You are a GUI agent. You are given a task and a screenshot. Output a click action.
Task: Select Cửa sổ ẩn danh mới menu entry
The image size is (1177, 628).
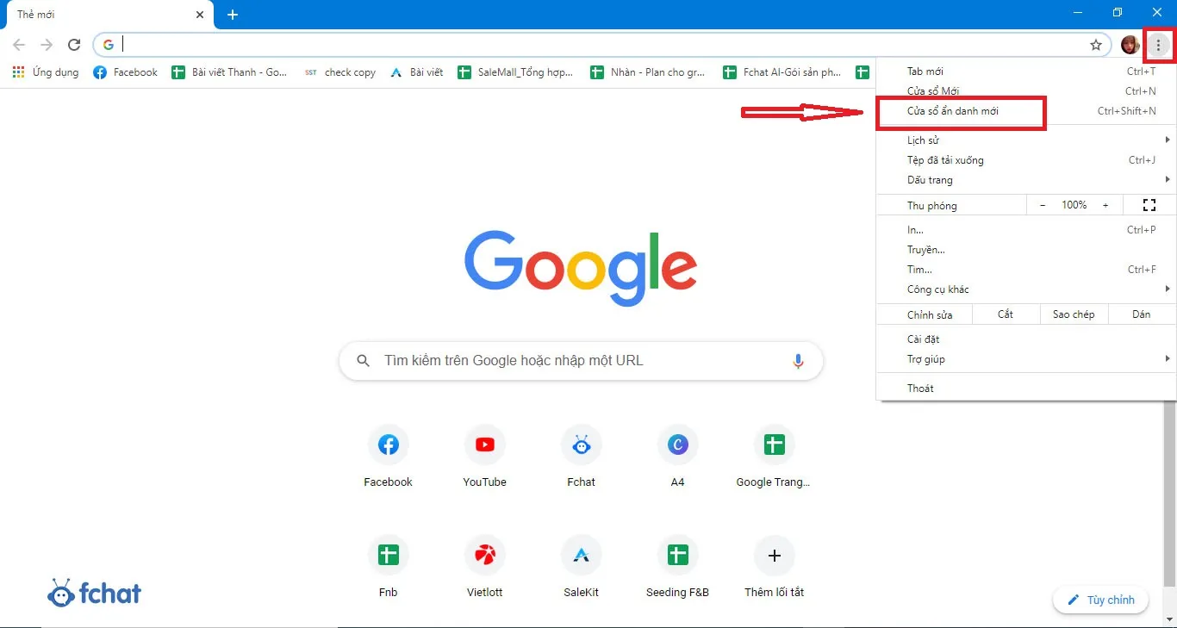tap(961, 110)
